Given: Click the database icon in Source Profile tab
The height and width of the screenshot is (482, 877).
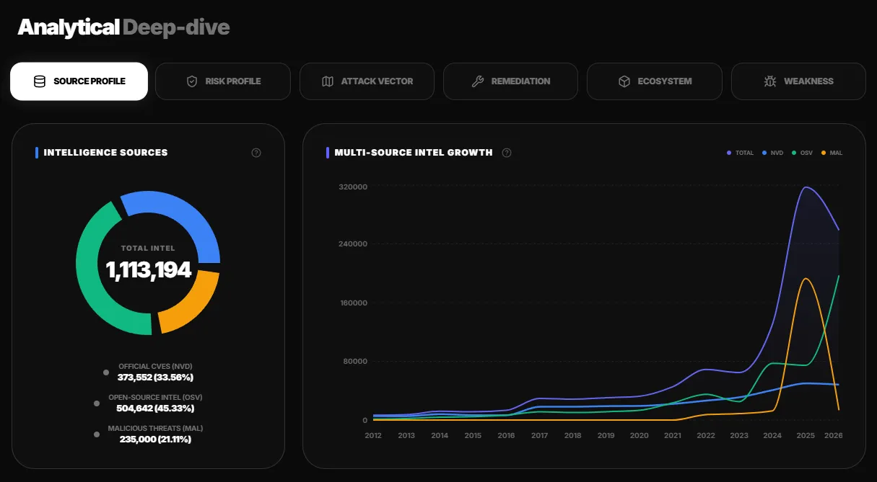Looking at the screenshot, I should (40, 81).
